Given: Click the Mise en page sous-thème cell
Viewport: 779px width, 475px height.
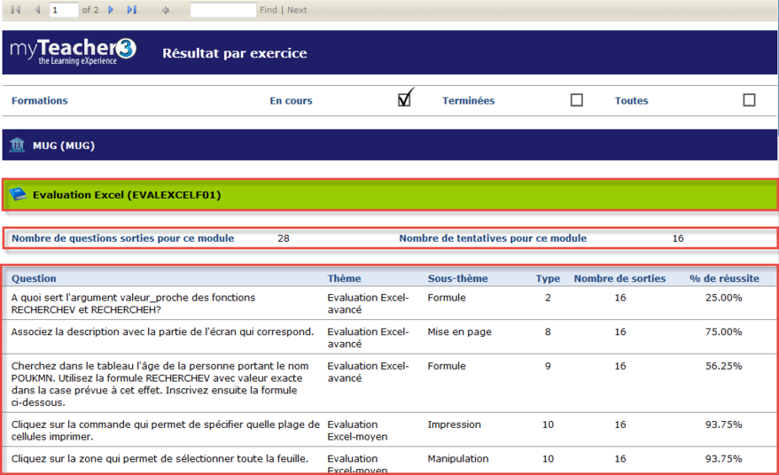Looking at the screenshot, I should pyautogui.click(x=460, y=332).
